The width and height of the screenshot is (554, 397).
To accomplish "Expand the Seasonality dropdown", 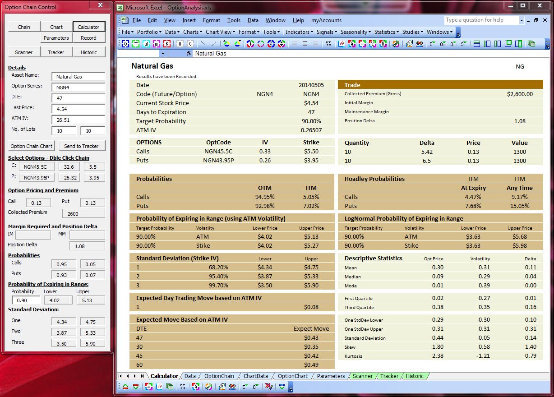I will tap(355, 32).
